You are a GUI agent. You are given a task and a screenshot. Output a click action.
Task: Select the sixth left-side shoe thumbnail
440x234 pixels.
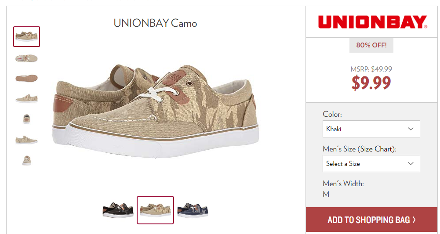[26, 140]
